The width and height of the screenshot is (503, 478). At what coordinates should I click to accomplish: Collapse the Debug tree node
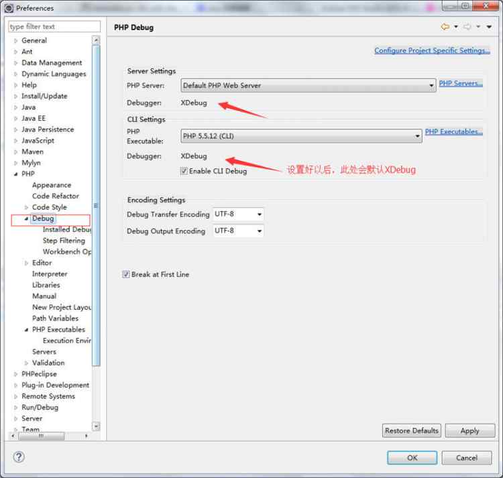(x=26, y=219)
